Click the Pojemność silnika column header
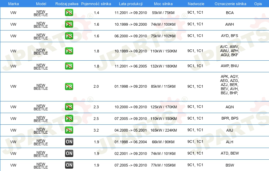 [96, 4]
